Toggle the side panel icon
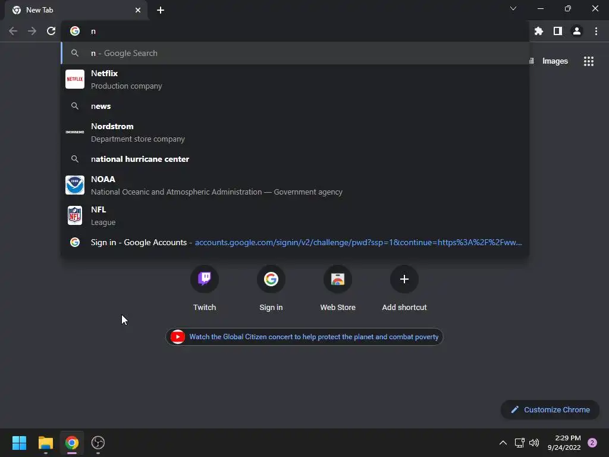Screen dimensions: 609x457 pos(558,31)
